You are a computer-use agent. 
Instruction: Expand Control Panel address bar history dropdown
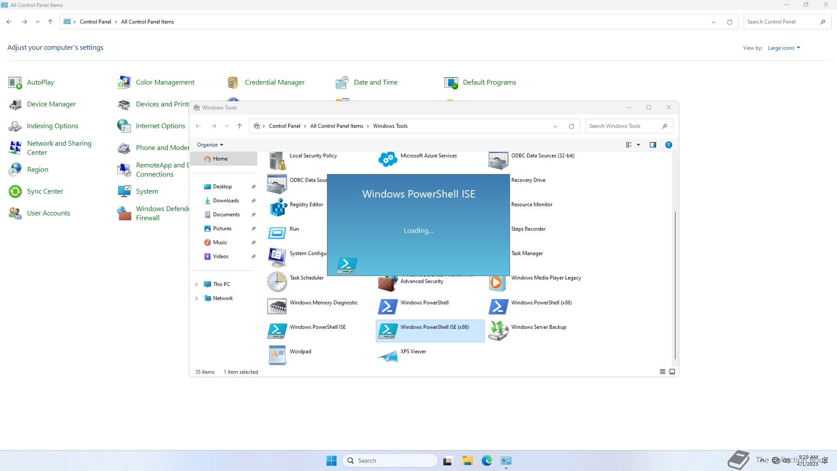tap(713, 22)
